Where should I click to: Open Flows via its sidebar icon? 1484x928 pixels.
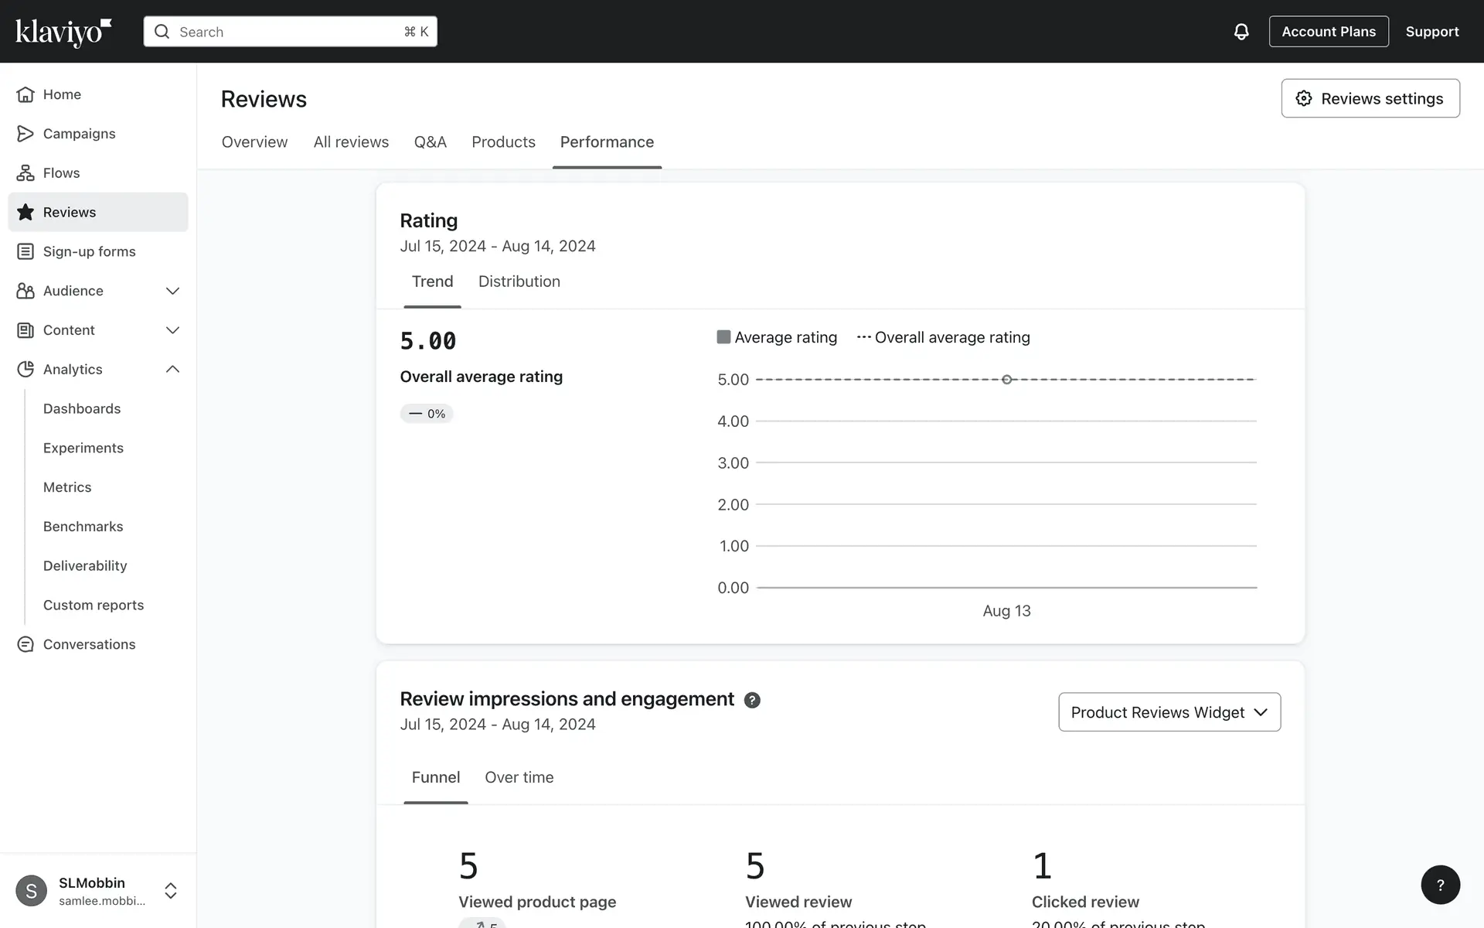click(26, 173)
